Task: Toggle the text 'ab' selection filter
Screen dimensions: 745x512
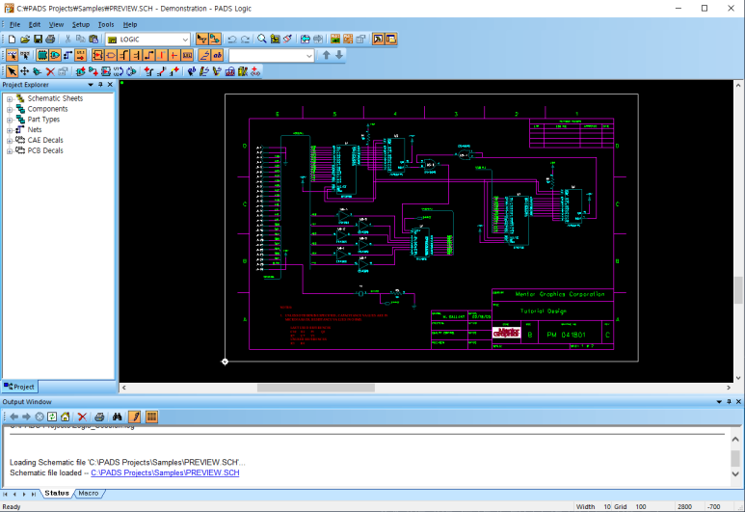Action: tap(218, 55)
